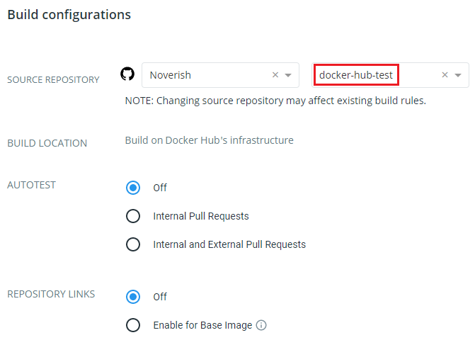The width and height of the screenshot is (475, 340).
Task: Clear the Noverish account selection
Action: coord(275,75)
